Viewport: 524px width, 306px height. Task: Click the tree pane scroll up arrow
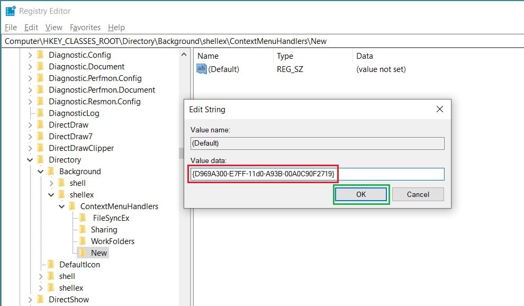click(x=184, y=54)
